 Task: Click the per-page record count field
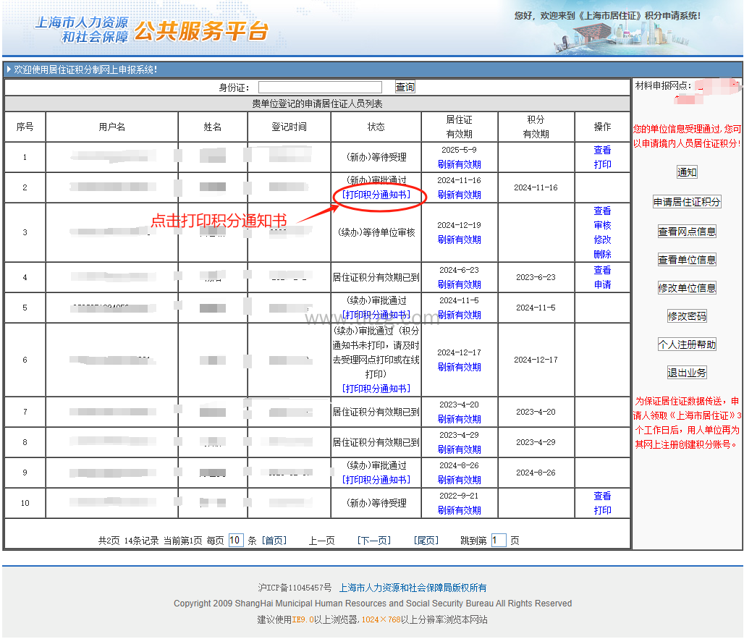pos(236,541)
